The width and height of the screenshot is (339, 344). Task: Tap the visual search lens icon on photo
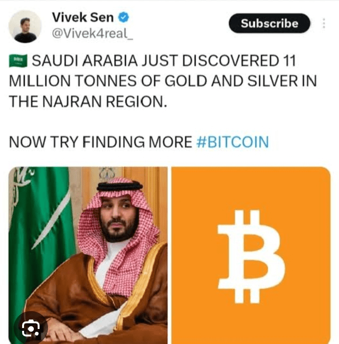click(31, 328)
